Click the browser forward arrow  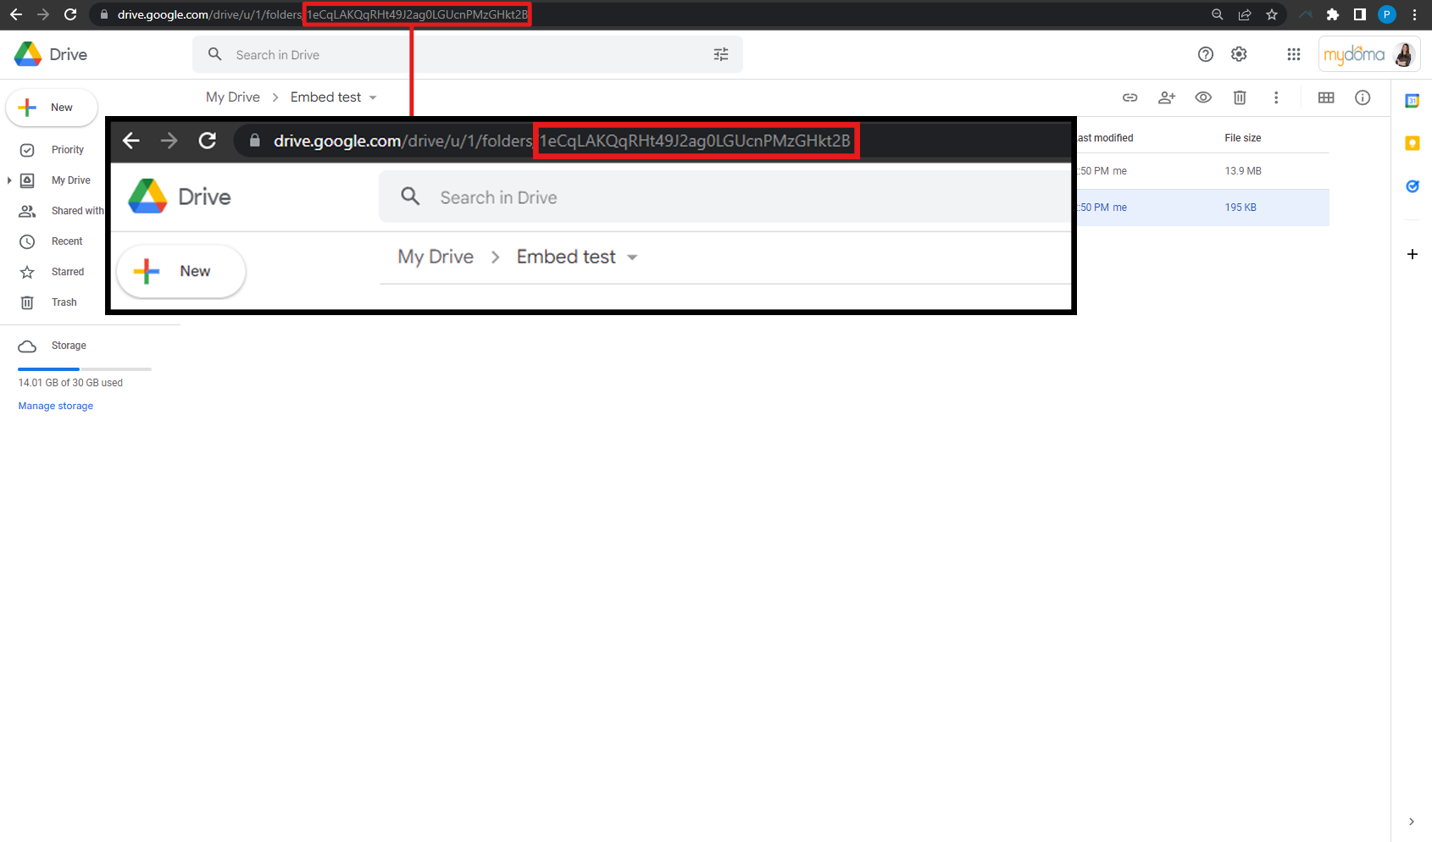43,14
